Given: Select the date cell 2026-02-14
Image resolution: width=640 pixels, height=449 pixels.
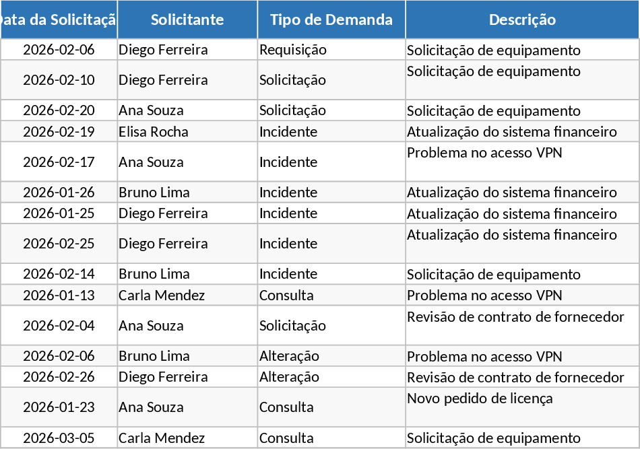Looking at the screenshot, I should [x=59, y=274].
